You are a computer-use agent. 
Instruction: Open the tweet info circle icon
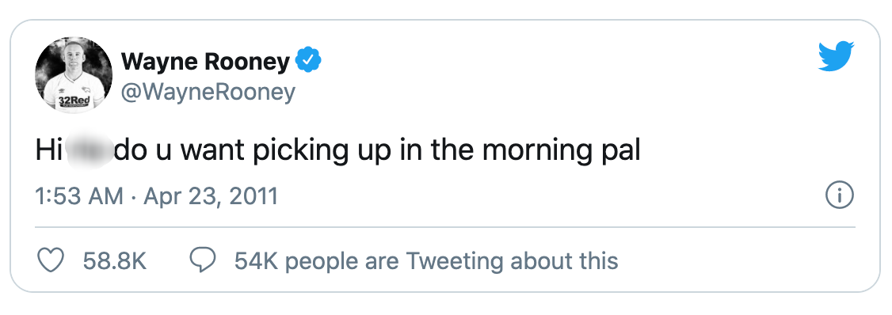(x=839, y=197)
